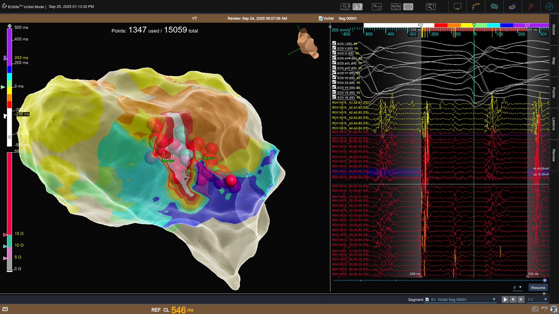Image resolution: width=559 pixels, height=314 pixels.
Task: Click the white caliper marker on timeline color bar
Action: (x=421, y=26)
